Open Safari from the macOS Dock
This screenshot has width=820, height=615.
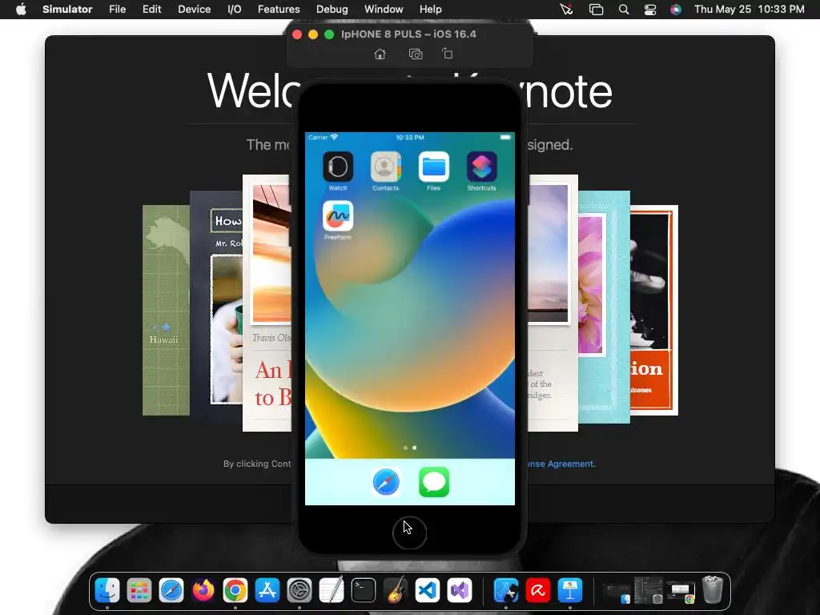pyautogui.click(x=171, y=591)
